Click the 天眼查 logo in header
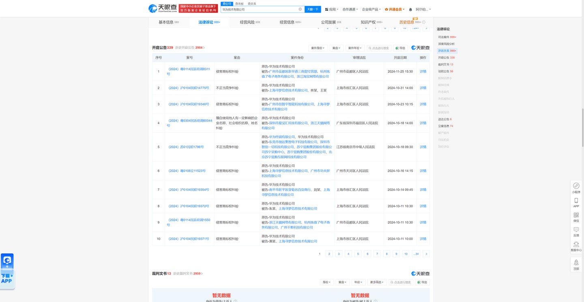584x302 pixels. tap(163, 8)
